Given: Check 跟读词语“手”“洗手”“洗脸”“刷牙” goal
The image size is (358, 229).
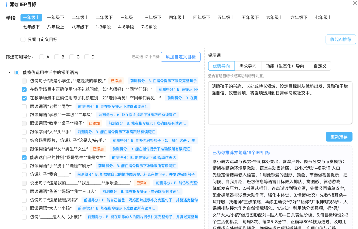Looking at the screenshot, I should (24, 166).
